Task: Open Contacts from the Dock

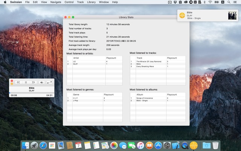Action: (x=70, y=145)
